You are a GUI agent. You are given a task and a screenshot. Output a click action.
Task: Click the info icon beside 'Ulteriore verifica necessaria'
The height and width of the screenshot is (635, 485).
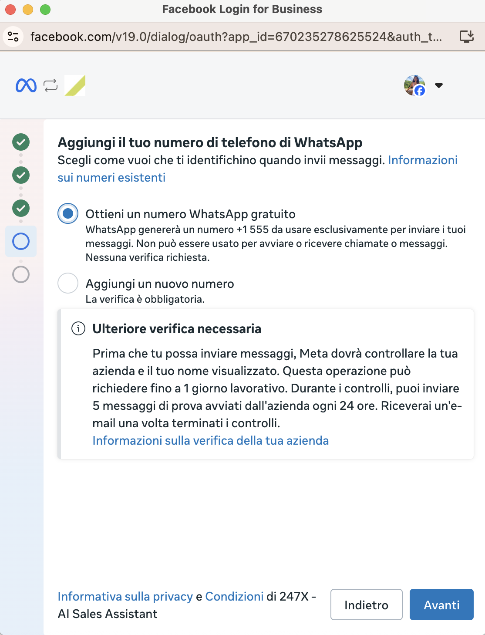[78, 328]
